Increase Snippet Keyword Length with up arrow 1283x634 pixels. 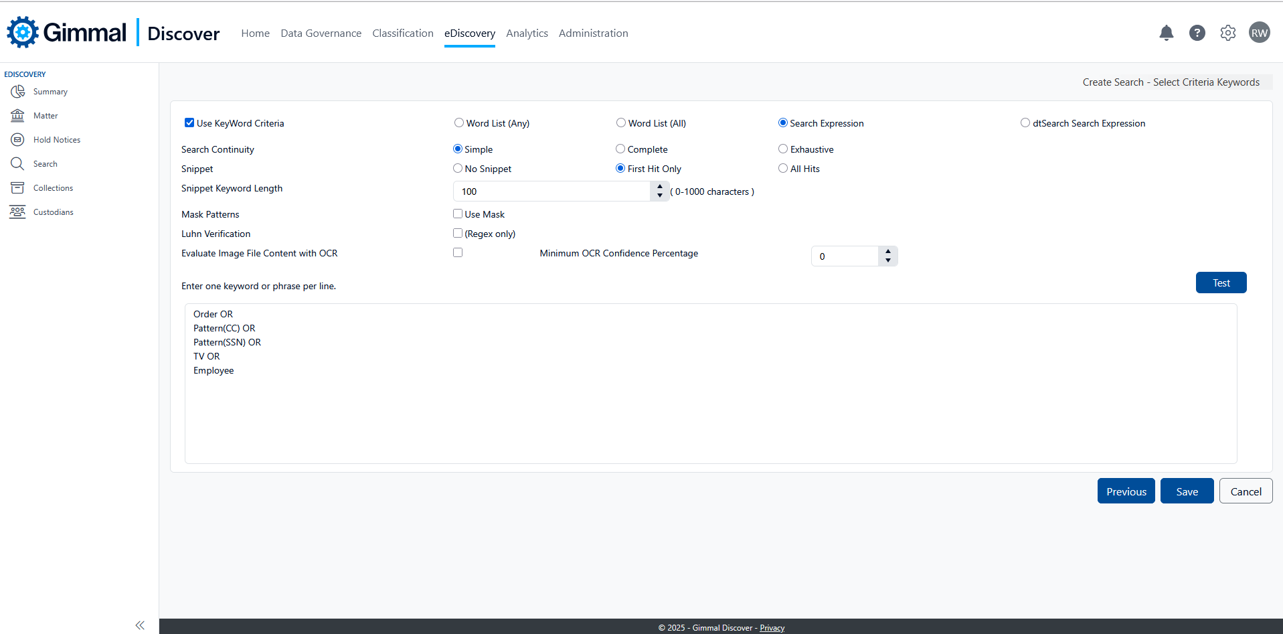tap(660, 187)
